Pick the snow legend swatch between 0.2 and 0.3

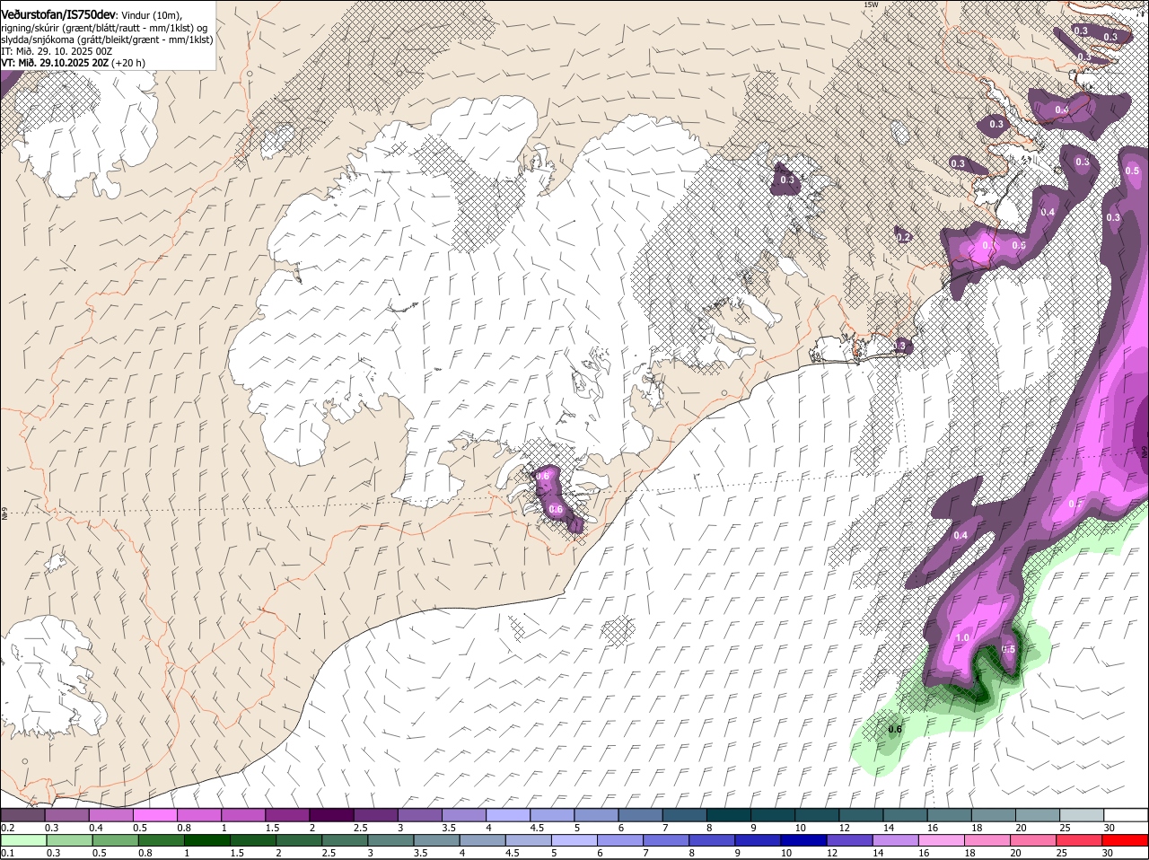[22, 814]
